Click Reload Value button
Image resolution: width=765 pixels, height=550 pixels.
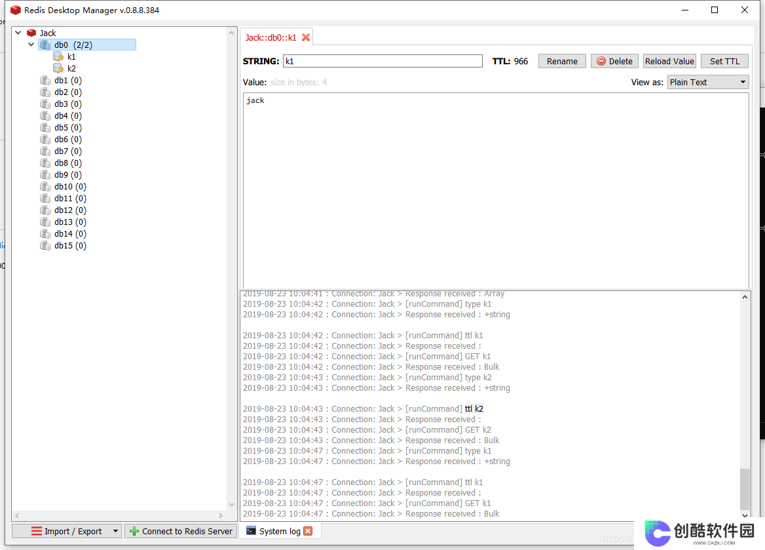(669, 61)
